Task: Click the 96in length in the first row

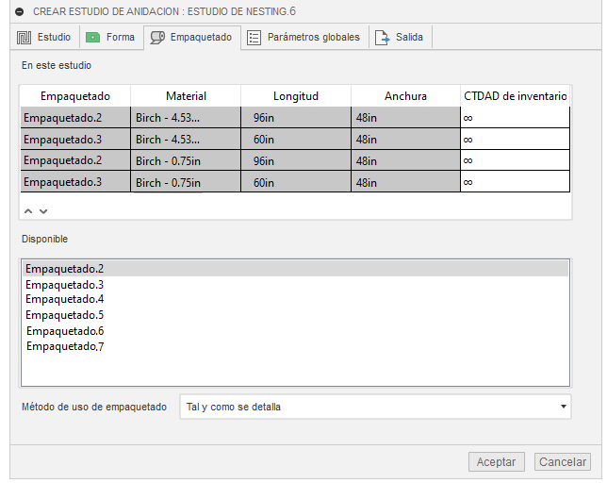Action: point(296,117)
